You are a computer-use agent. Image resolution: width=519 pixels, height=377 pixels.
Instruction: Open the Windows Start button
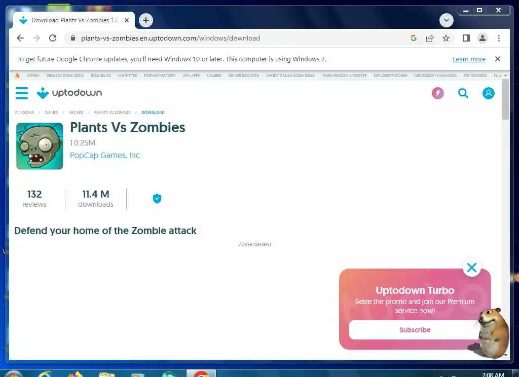tap(13, 374)
